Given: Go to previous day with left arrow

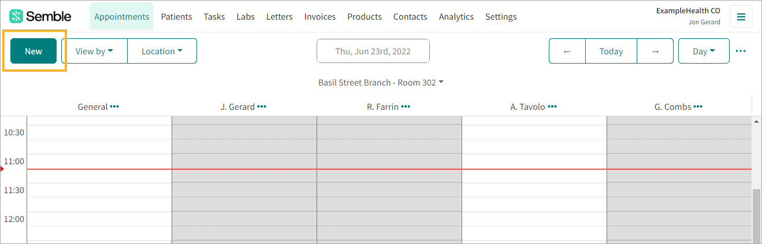Looking at the screenshot, I should pyautogui.click(x=567, y=51).
